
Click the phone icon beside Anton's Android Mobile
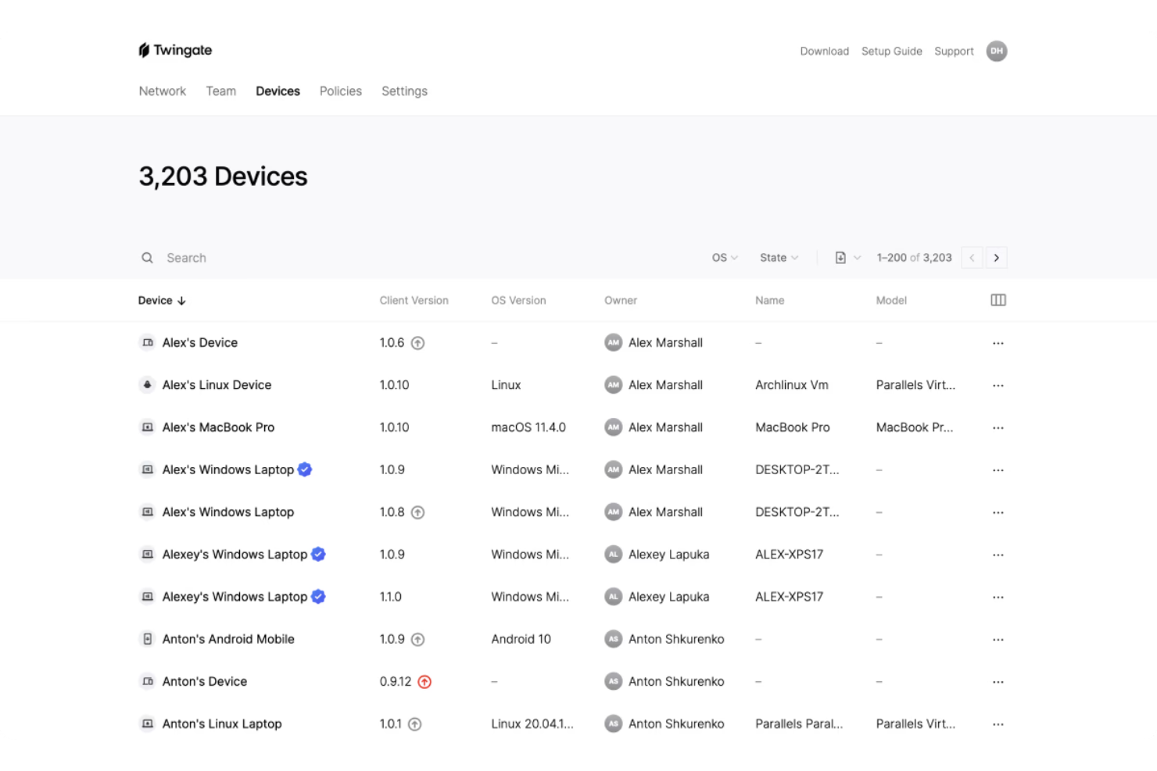[x=147, y=639]
